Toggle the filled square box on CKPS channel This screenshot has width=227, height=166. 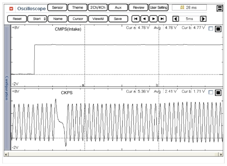[218, 92]
